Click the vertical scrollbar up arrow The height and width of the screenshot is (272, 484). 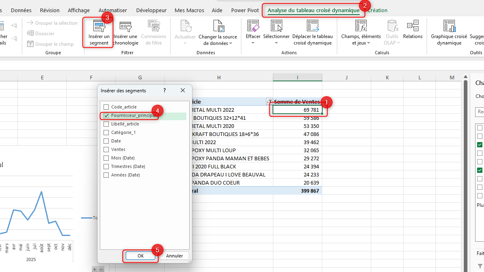pyautogui.click(x=465, y=76)
